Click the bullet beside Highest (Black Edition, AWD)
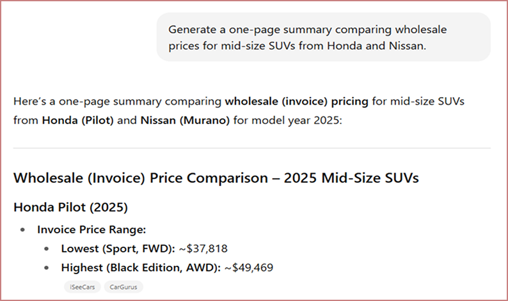The height and width of the screenshot is (301, 508). tap(47, 268)
